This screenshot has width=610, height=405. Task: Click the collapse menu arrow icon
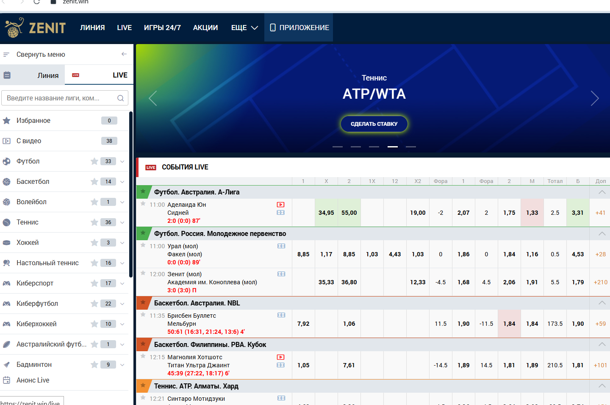tap(124, 54)
